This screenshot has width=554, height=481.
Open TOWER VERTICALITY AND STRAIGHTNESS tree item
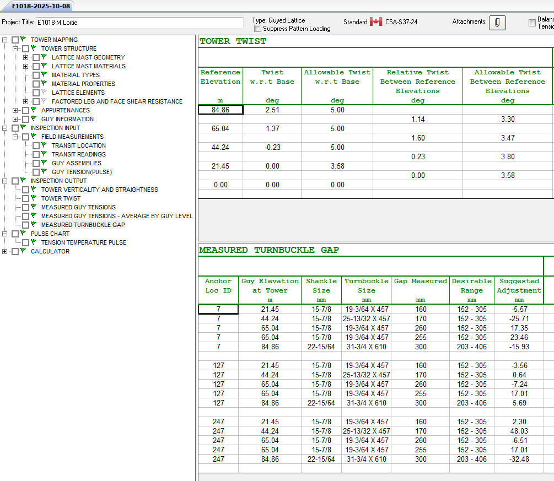pyautogui.click(x=100, y=190)
